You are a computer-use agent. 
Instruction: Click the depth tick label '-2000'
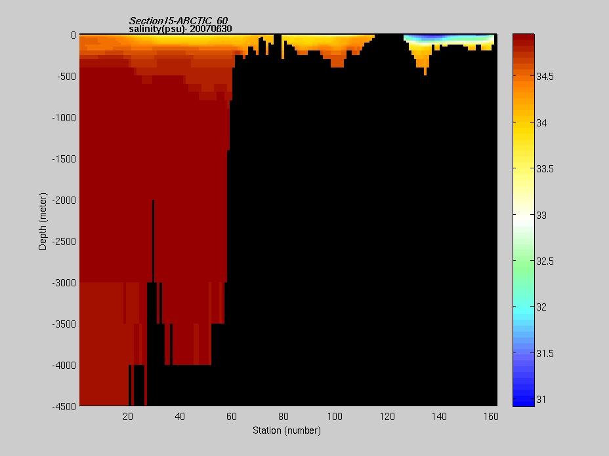[64, 200]
